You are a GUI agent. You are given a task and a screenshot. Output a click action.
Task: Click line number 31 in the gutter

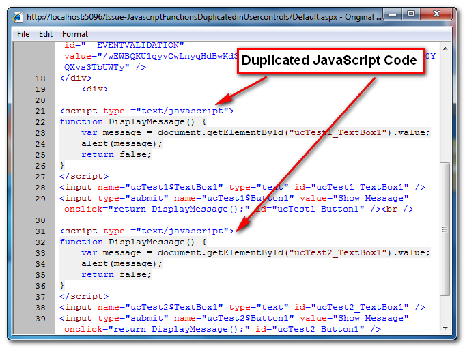tap(39, 231)
